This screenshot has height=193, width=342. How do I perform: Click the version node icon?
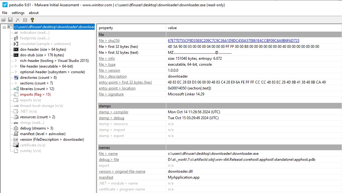click(16, 140)
